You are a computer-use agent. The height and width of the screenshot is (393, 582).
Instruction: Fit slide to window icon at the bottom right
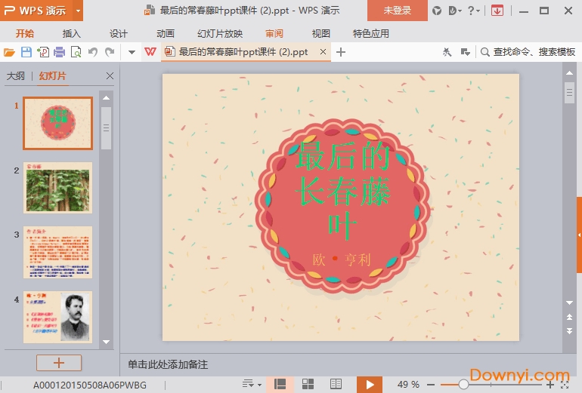(x=565, y=385)
